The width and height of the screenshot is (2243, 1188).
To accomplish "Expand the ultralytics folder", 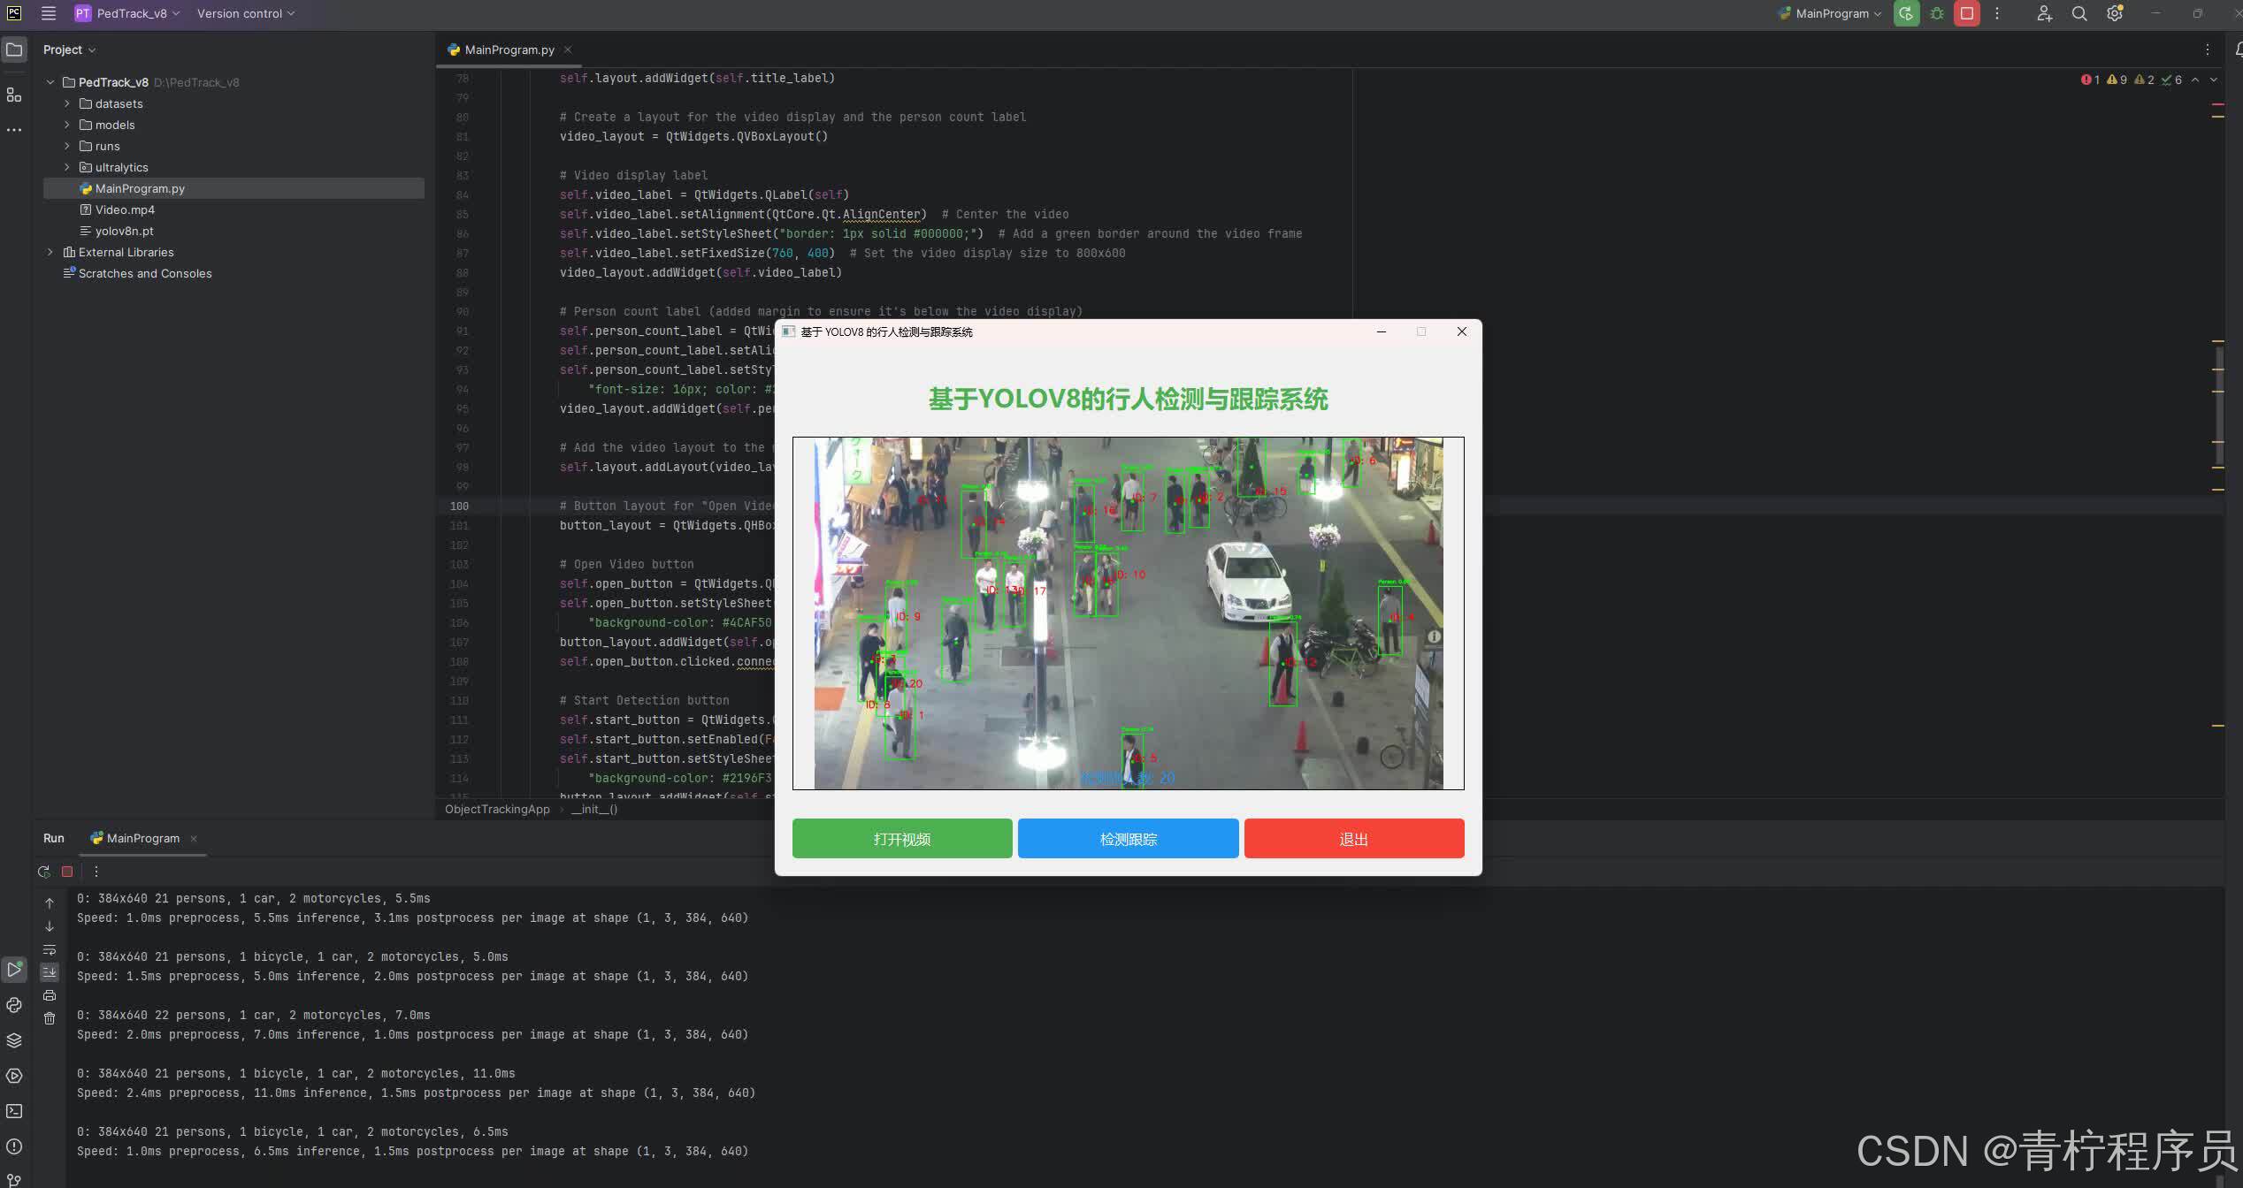I will coord(67,167).
